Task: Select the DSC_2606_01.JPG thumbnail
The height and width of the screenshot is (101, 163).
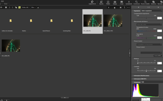Action: [x=113, y=21]
